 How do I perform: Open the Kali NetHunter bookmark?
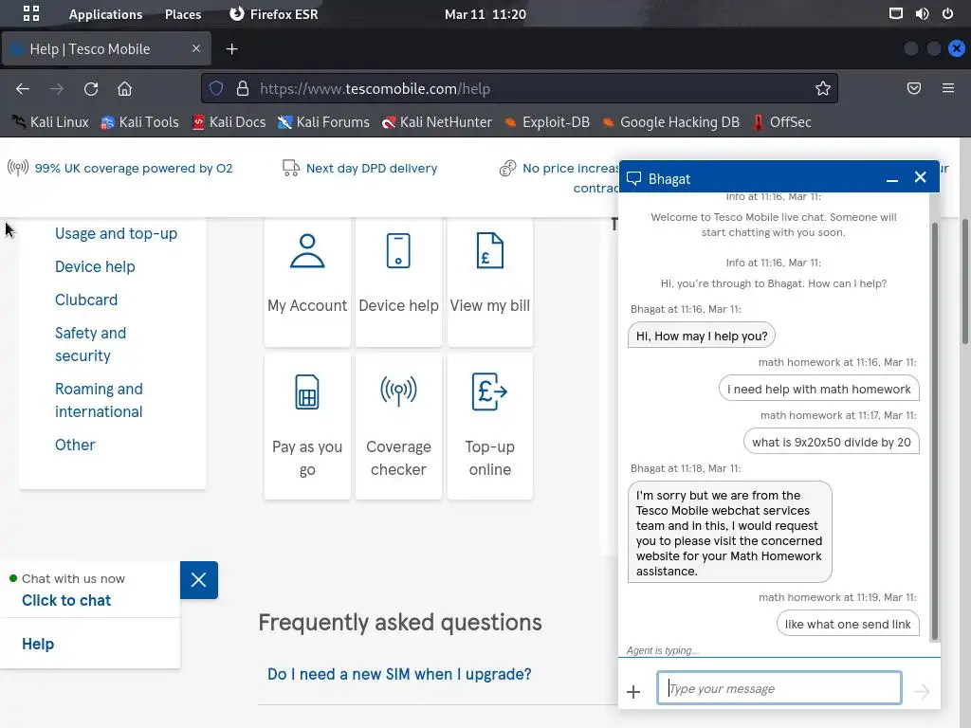pyautogui.click(x=437, y=122)
